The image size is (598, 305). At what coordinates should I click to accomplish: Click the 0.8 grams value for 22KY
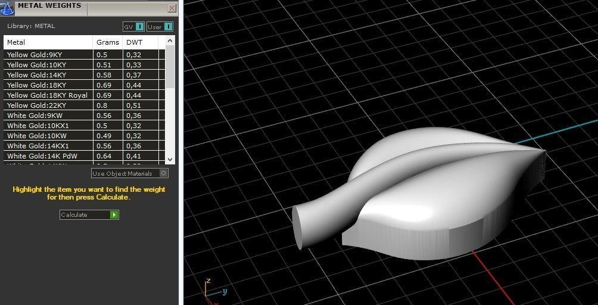102,105
